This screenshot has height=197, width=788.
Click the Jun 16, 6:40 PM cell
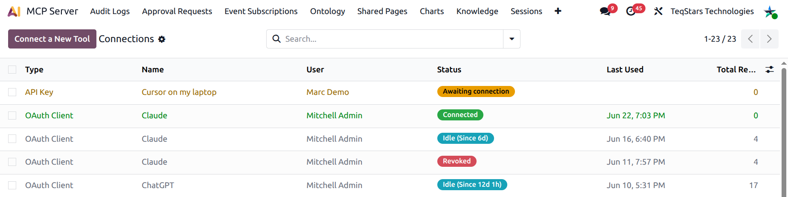636,139
